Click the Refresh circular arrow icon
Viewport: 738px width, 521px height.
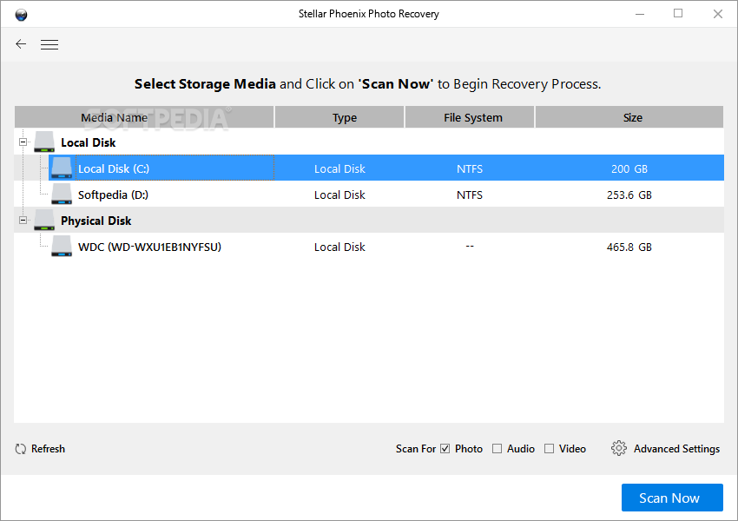coord(20,449)
